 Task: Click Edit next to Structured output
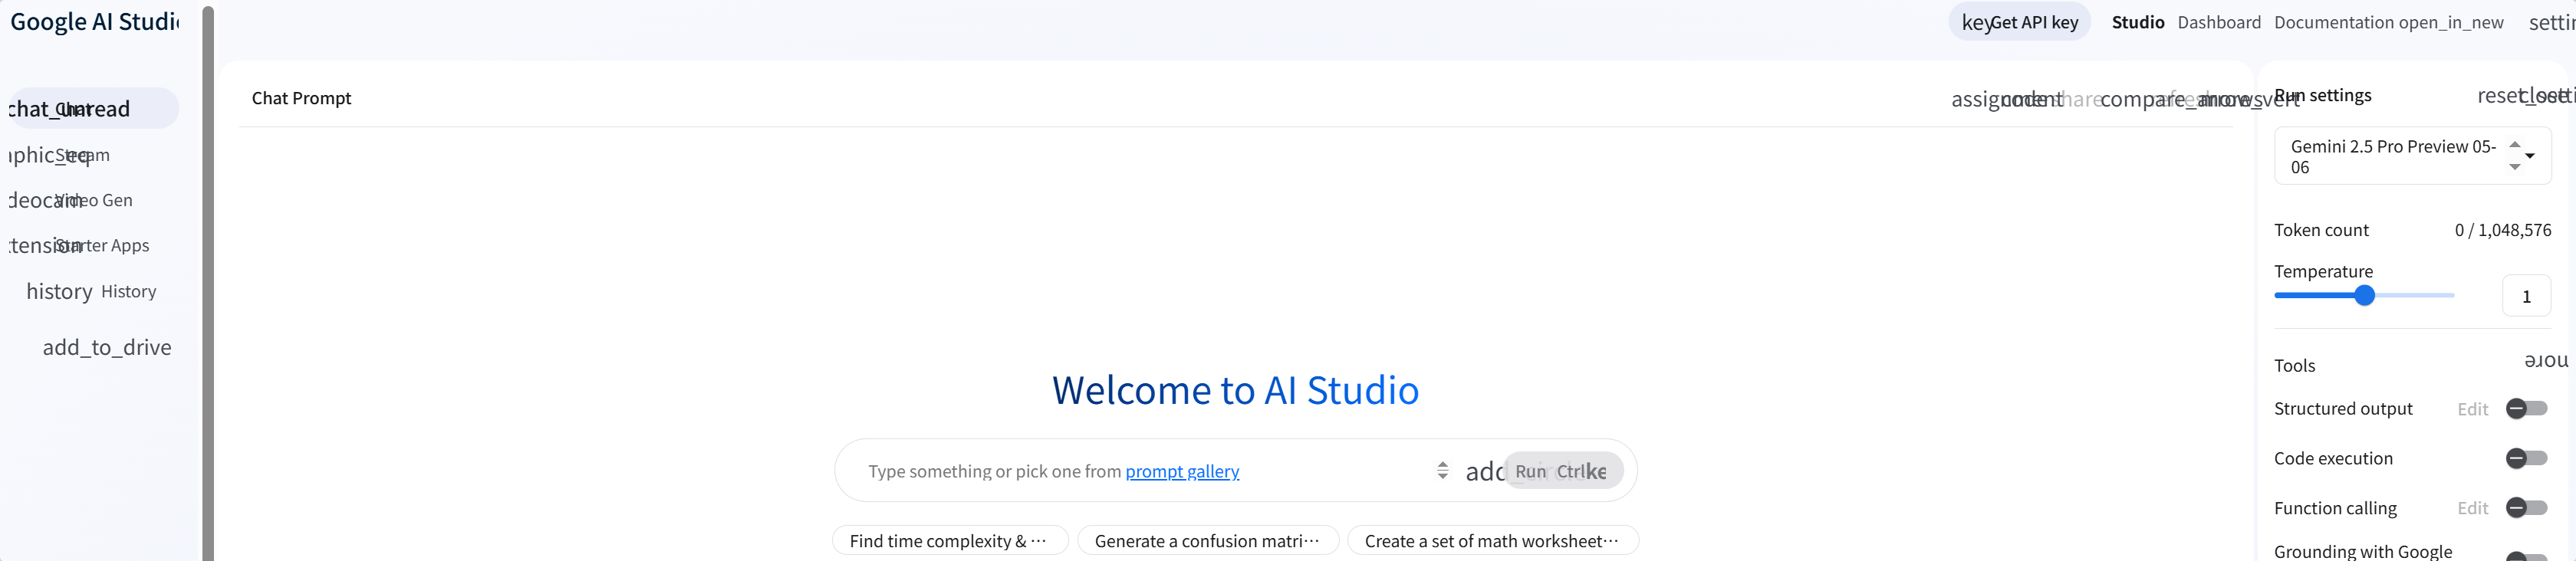click(2472, 409)
